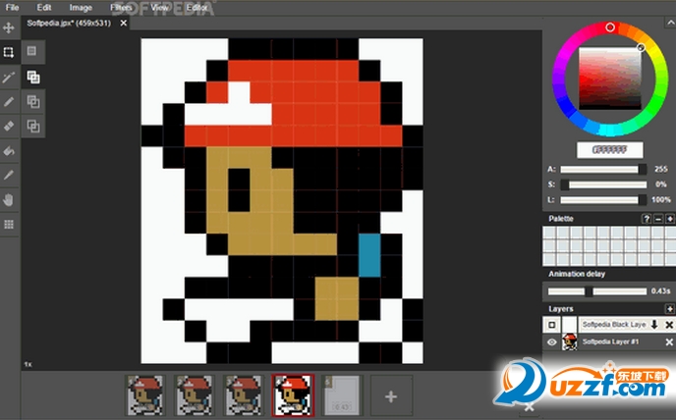Remove a palette color with minus
Image resolution: width=676 pixels, height=420 pixels.
click(658, 219)
